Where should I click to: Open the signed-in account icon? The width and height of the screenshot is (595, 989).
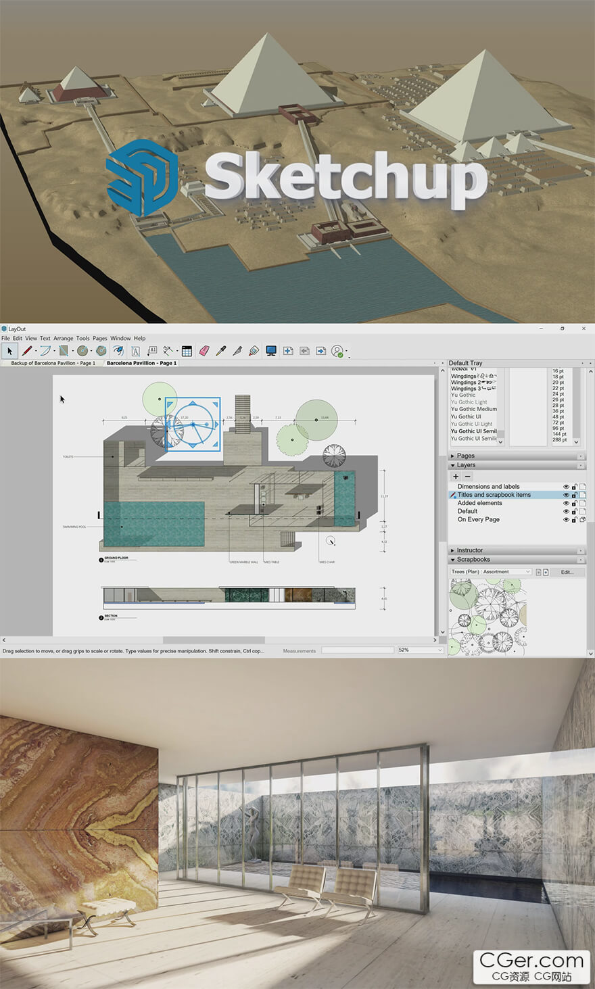pos(337,351)
